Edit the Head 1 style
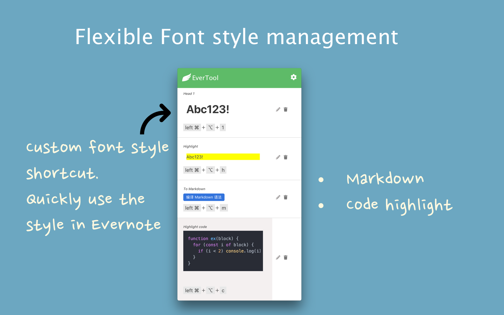Image resolution: width=504 pixels, height=315 pixels. [x=278, y=110]
